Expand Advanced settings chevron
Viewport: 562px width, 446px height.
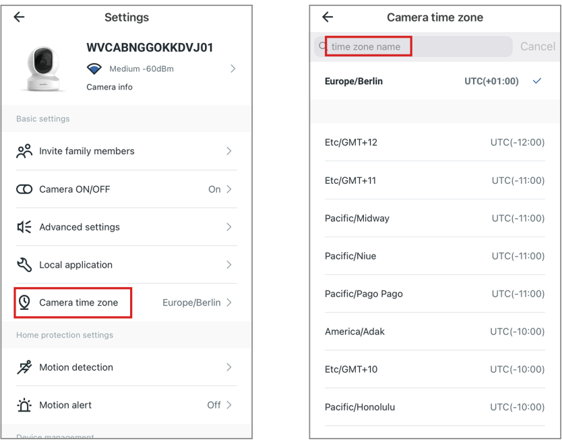229,227
